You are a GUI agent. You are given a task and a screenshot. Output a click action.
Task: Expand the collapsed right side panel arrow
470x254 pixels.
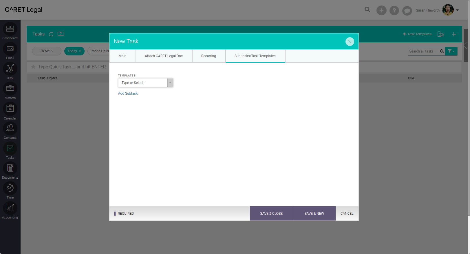[x=466, y=46]
